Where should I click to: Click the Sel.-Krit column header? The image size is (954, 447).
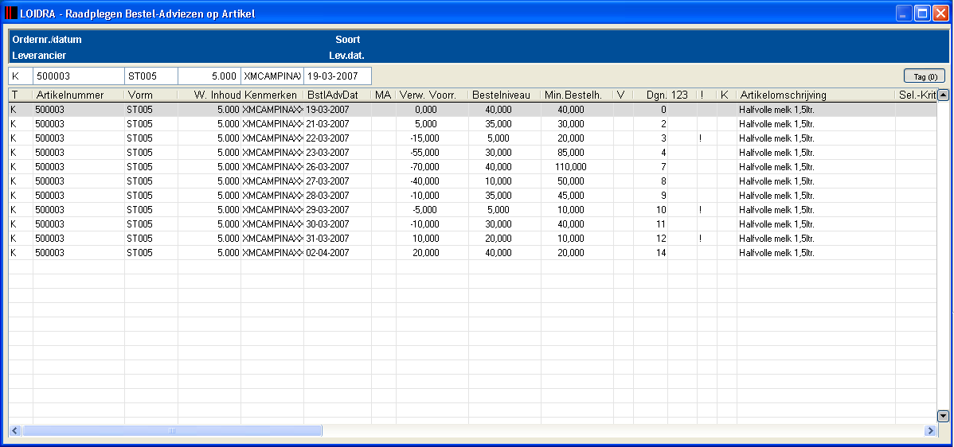[916, 95]
